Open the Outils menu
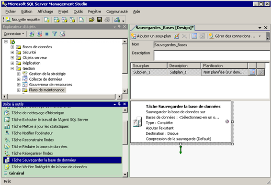 click(x=78, y=11)
